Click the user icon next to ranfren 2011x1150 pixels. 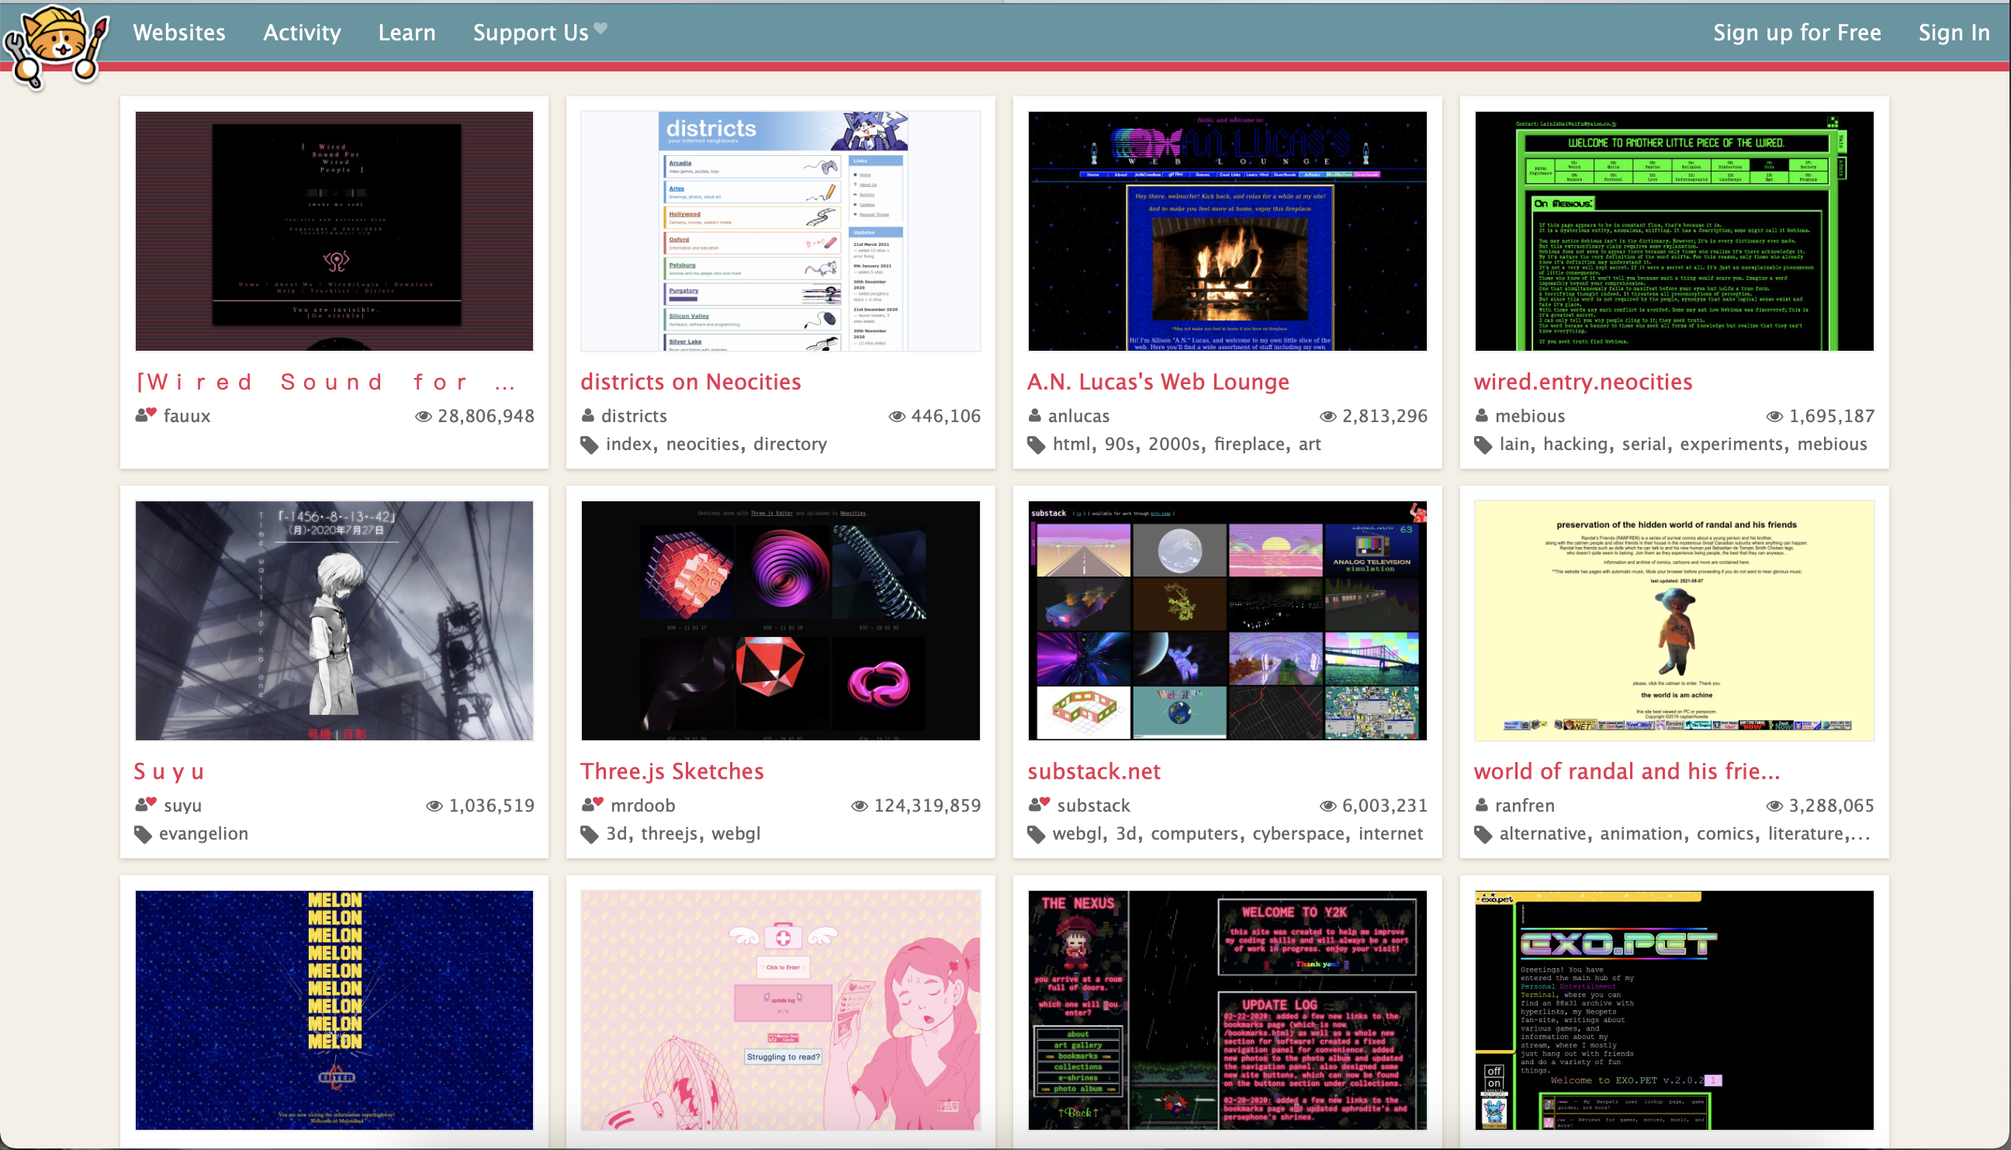tap(1482, 805)
